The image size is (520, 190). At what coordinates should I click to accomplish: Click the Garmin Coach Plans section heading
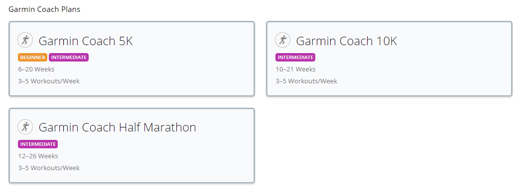coord(44,9)
